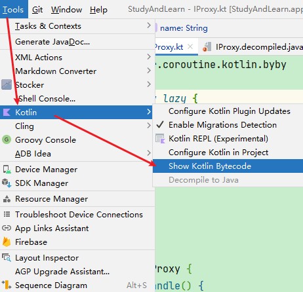This screenshot has width=303, height=292.
Task: Click the green Groovy Console icon
Action: (7, 139)
